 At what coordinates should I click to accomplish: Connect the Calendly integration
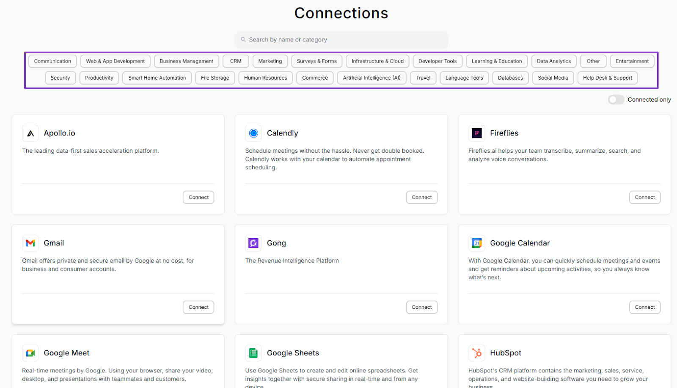point(422,198)
